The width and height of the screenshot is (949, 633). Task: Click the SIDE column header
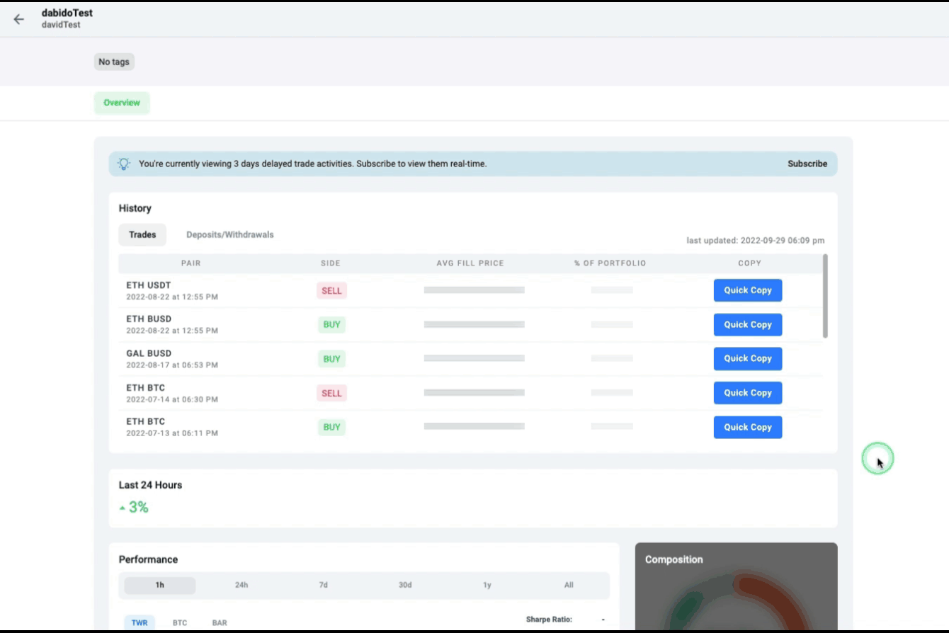[331, 263]
